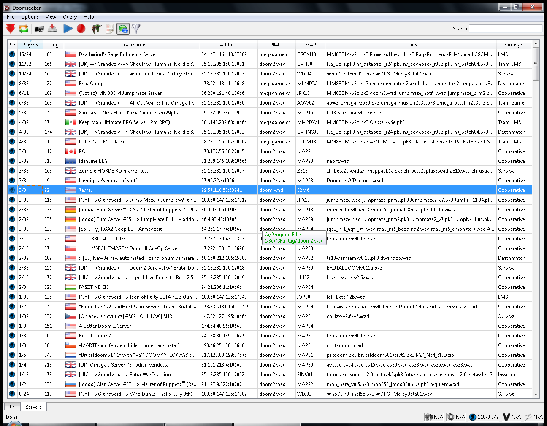This screenshot has width=547, height=426.
Task: Switch to the Servers tab
Action: (34, 407)
